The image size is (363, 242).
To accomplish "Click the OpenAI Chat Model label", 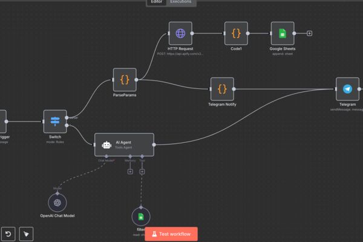I will click(57, 215).
